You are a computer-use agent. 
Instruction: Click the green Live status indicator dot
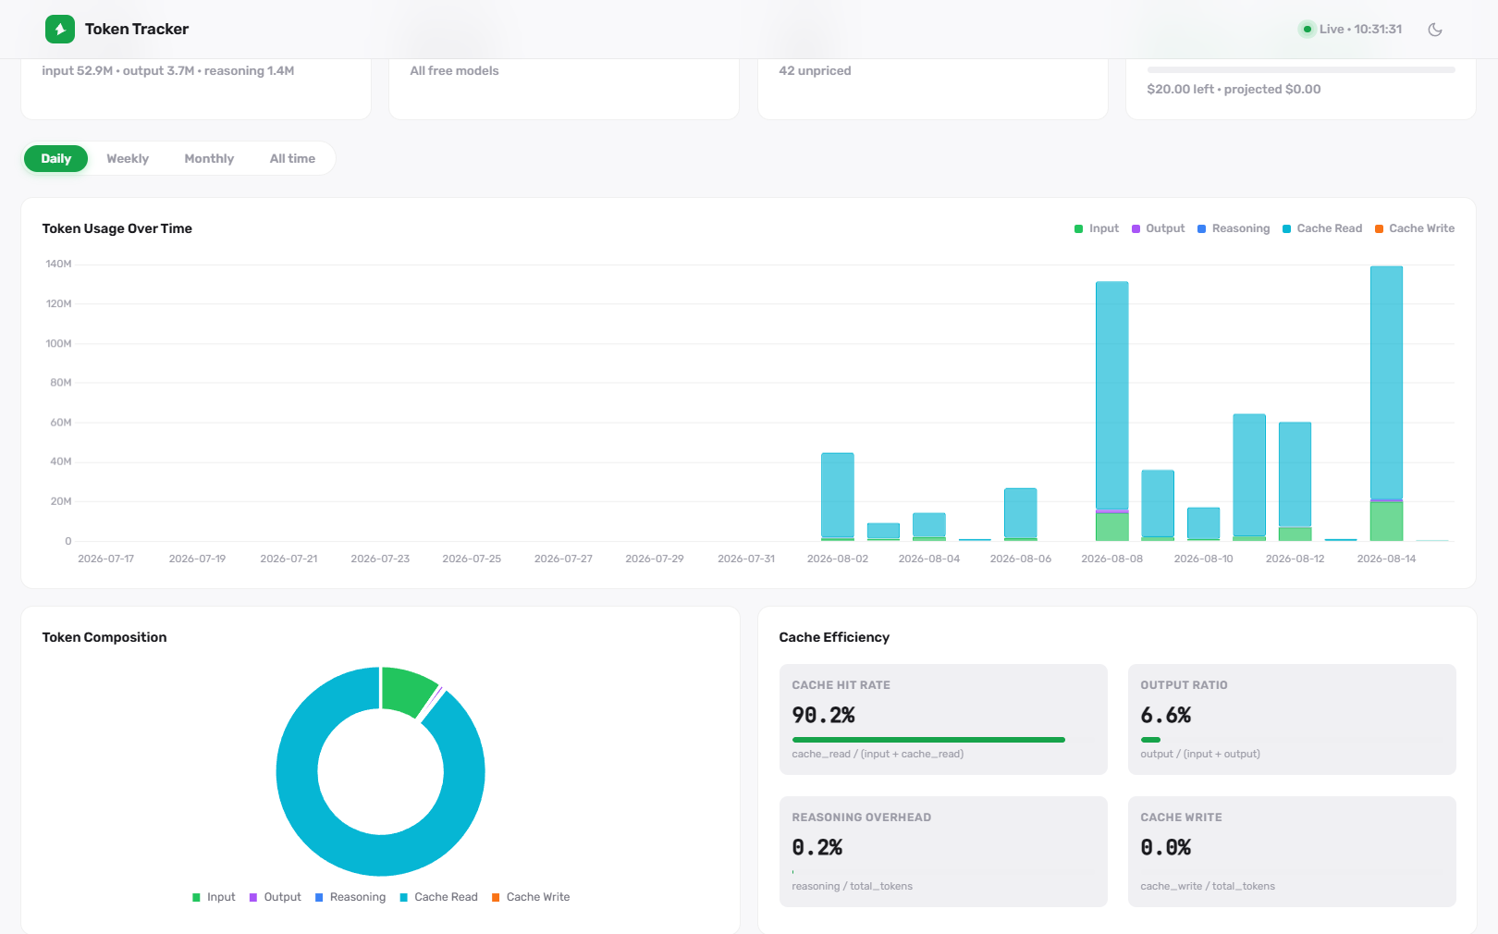pyautogui.click(x=1307, y=30)
